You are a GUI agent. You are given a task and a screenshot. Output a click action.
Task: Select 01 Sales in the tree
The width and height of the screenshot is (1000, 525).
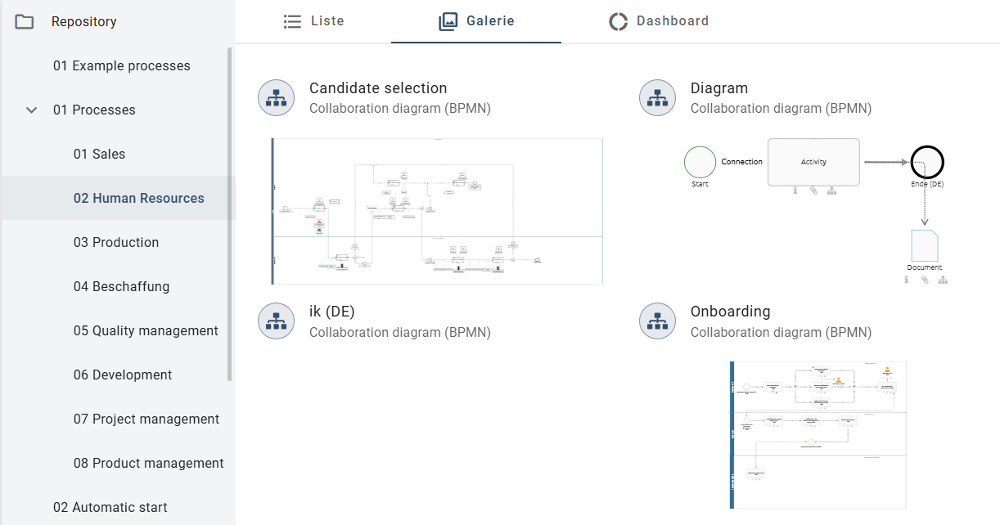[x=99, y=154]
